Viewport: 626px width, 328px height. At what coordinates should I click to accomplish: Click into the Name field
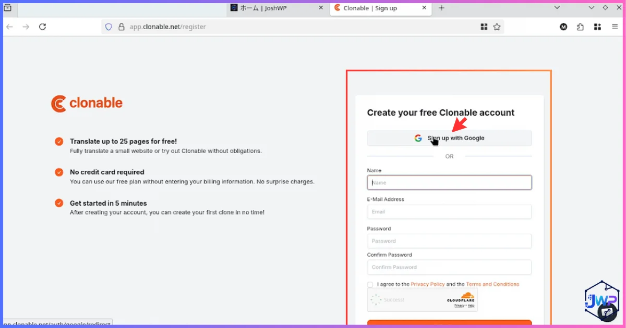449,183
